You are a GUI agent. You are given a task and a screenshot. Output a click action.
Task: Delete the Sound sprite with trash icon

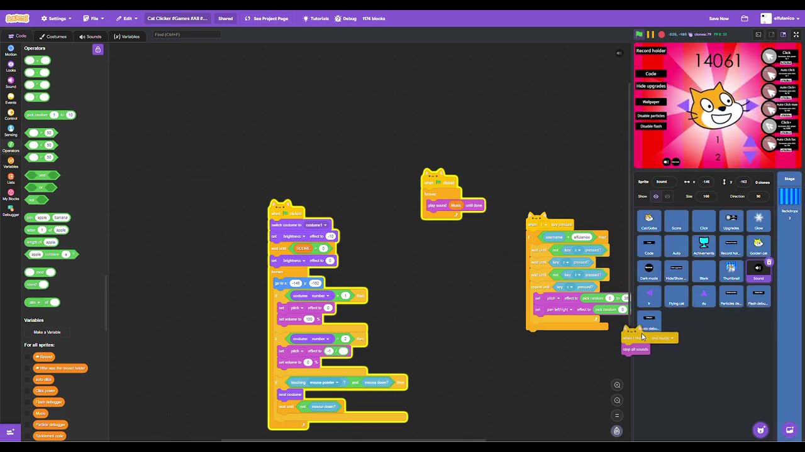coord(769,262)
